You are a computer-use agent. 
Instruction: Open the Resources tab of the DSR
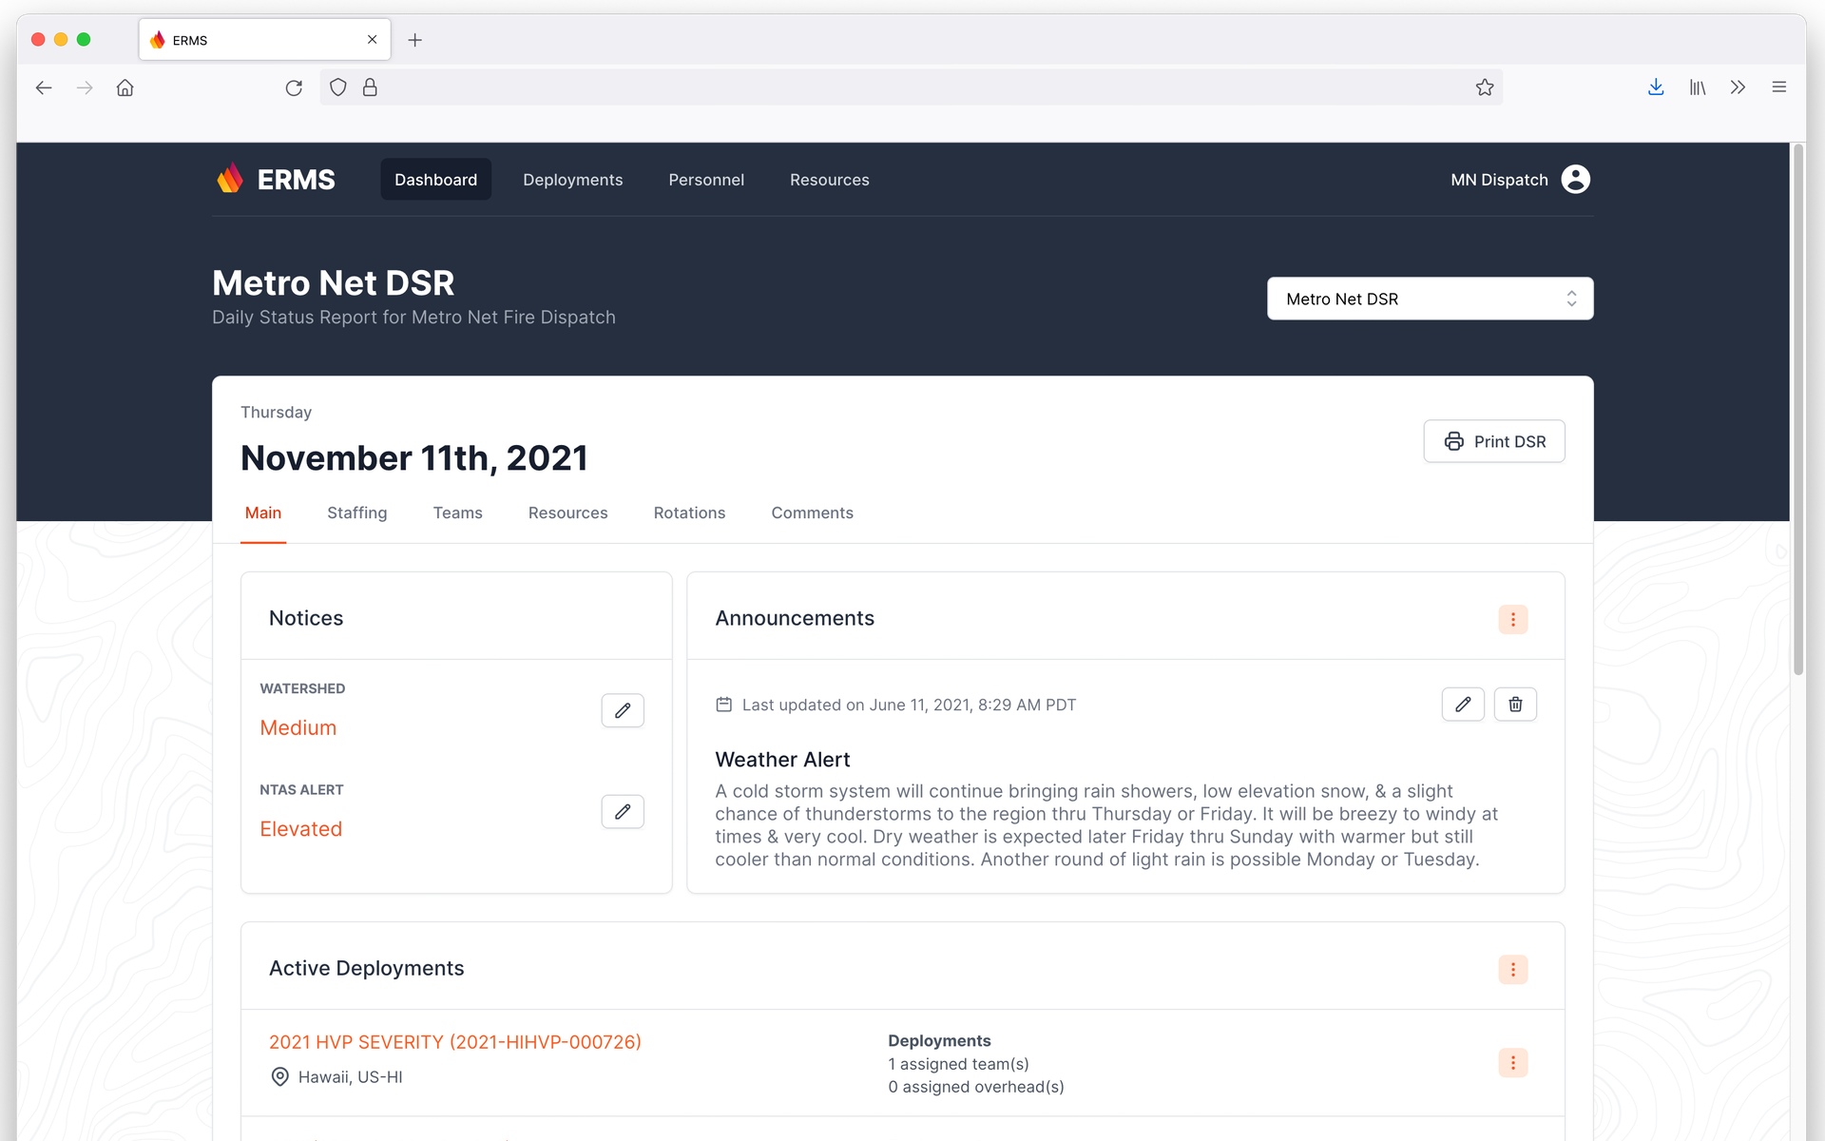click(568, 512)
